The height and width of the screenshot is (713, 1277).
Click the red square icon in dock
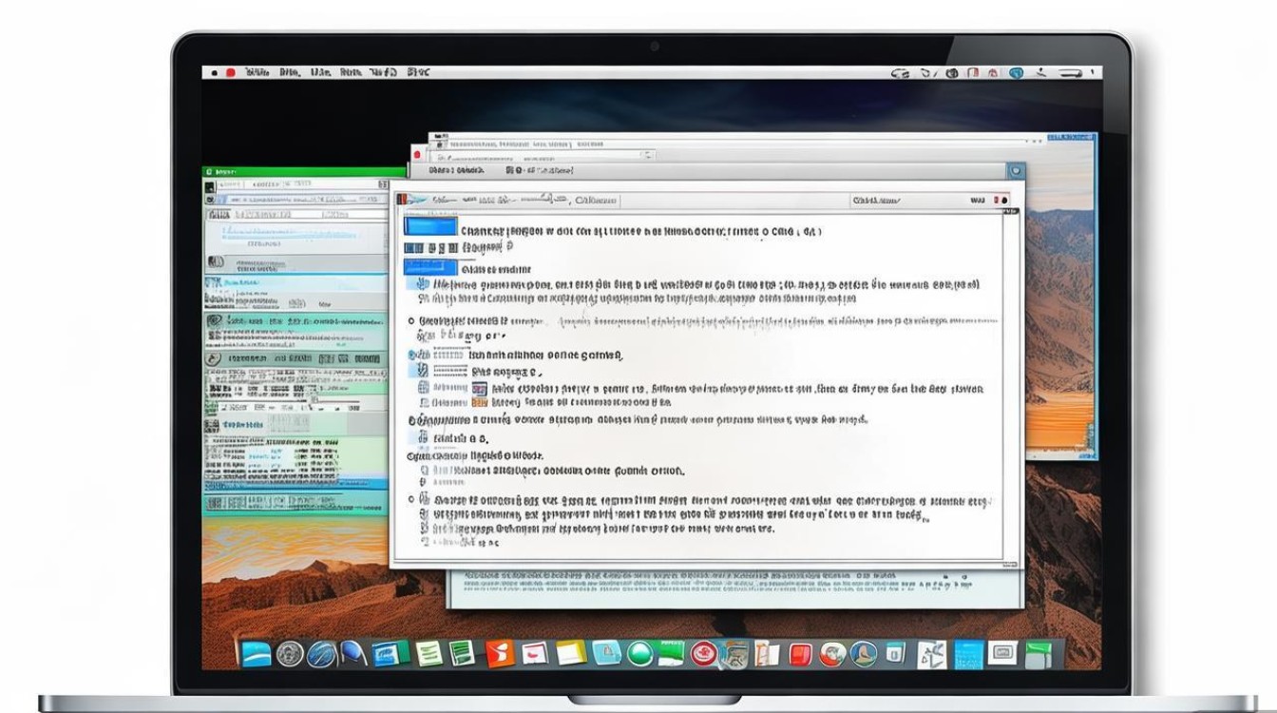coord(800,653)
